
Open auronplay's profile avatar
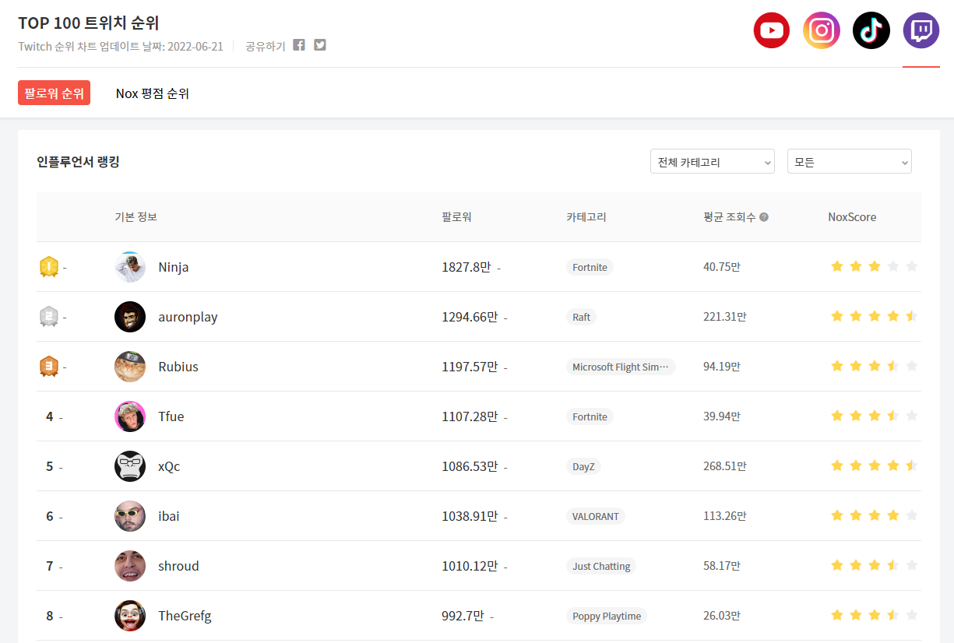130,317
